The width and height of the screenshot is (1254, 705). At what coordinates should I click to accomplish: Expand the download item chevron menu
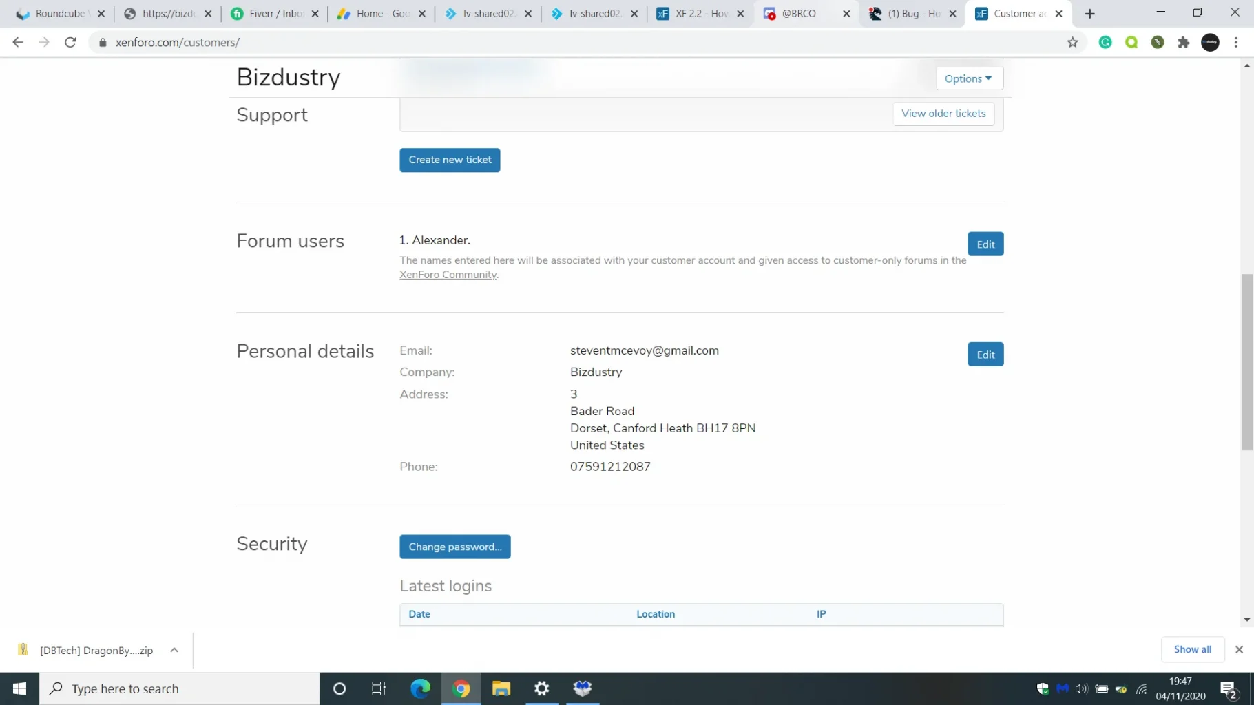coord(174,650)
